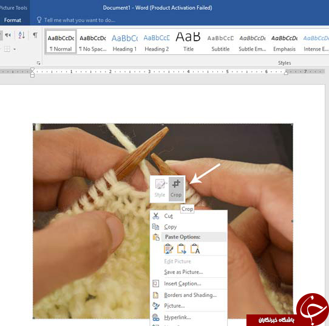The width and height of the screenshot is (329, 326).
Task: Click the first line indent ruler marker
Action: pos(32,69)
